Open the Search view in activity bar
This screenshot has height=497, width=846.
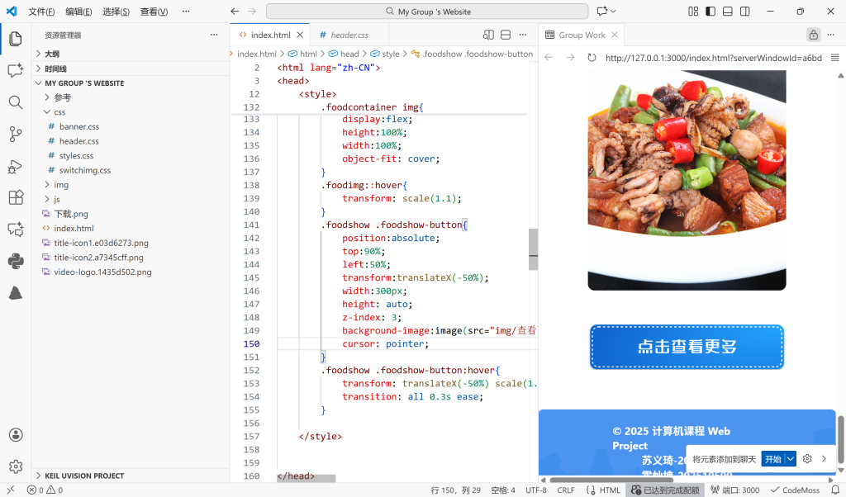(15, 102)
